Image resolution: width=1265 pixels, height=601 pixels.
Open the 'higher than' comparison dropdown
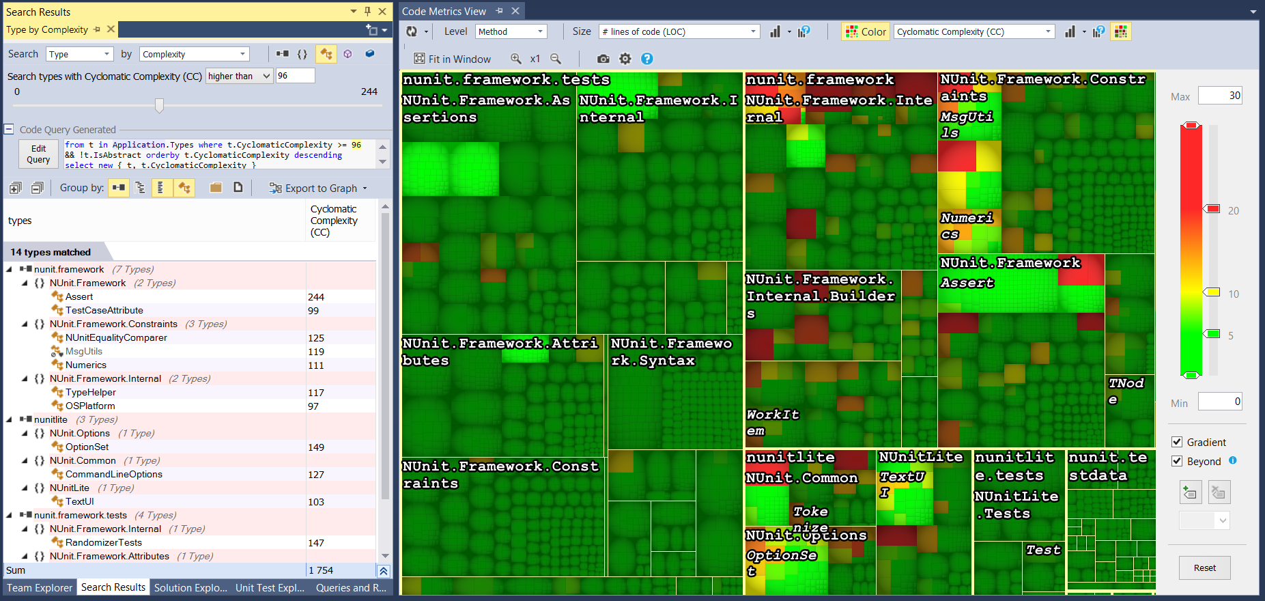point(239,76)
